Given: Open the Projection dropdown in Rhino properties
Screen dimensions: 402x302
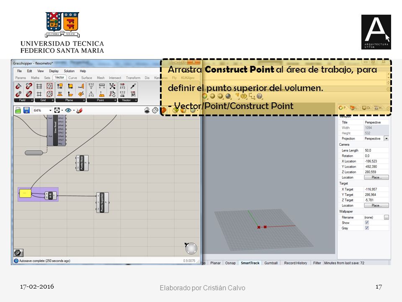Looking at the screenshot, I should [386, 139].
